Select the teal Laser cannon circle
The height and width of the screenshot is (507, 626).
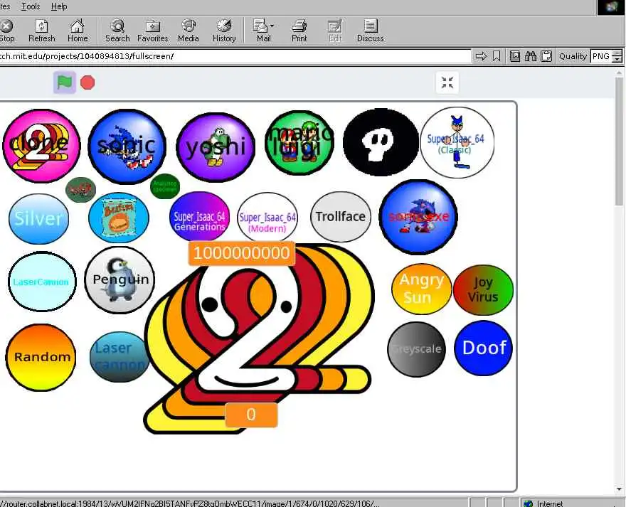coord(120,357)
